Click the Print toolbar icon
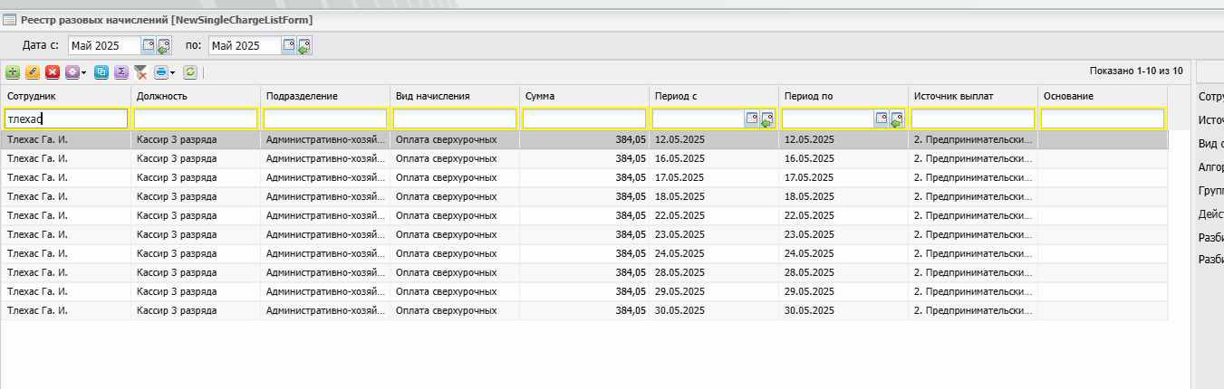1224x389 pixels. click(160, 71)
